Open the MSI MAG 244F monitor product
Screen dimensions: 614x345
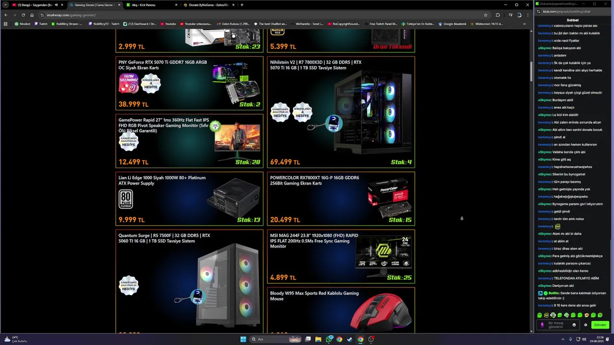[x=341, y=256]
